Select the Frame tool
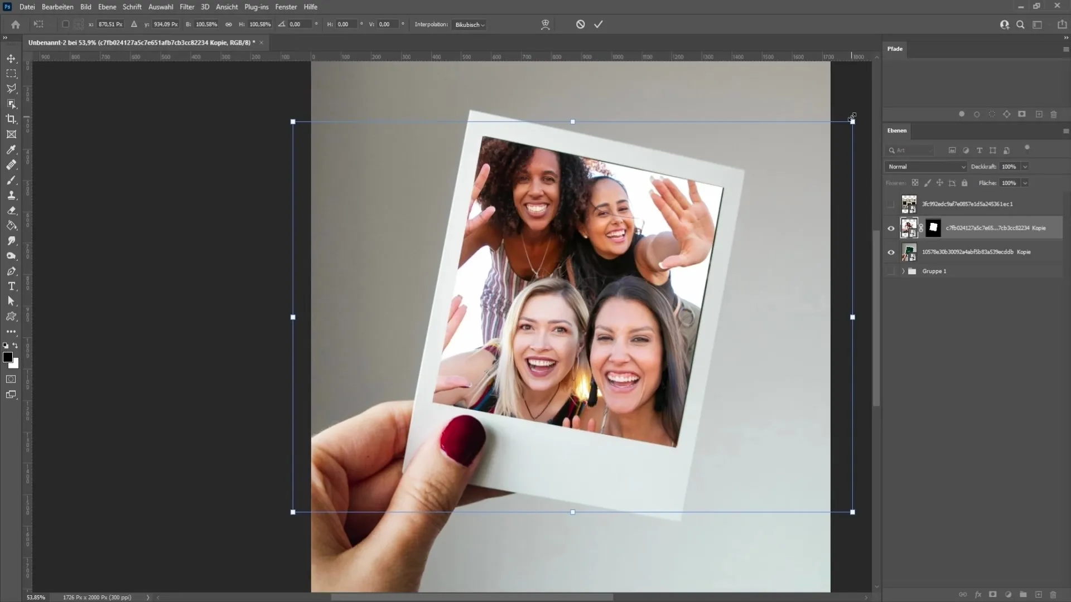The image size is (1071, 602). tap(11, 134)
